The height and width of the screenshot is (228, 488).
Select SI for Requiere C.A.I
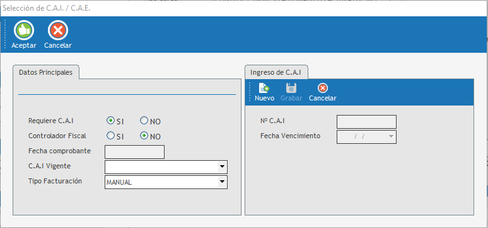[x=110, y=121]
